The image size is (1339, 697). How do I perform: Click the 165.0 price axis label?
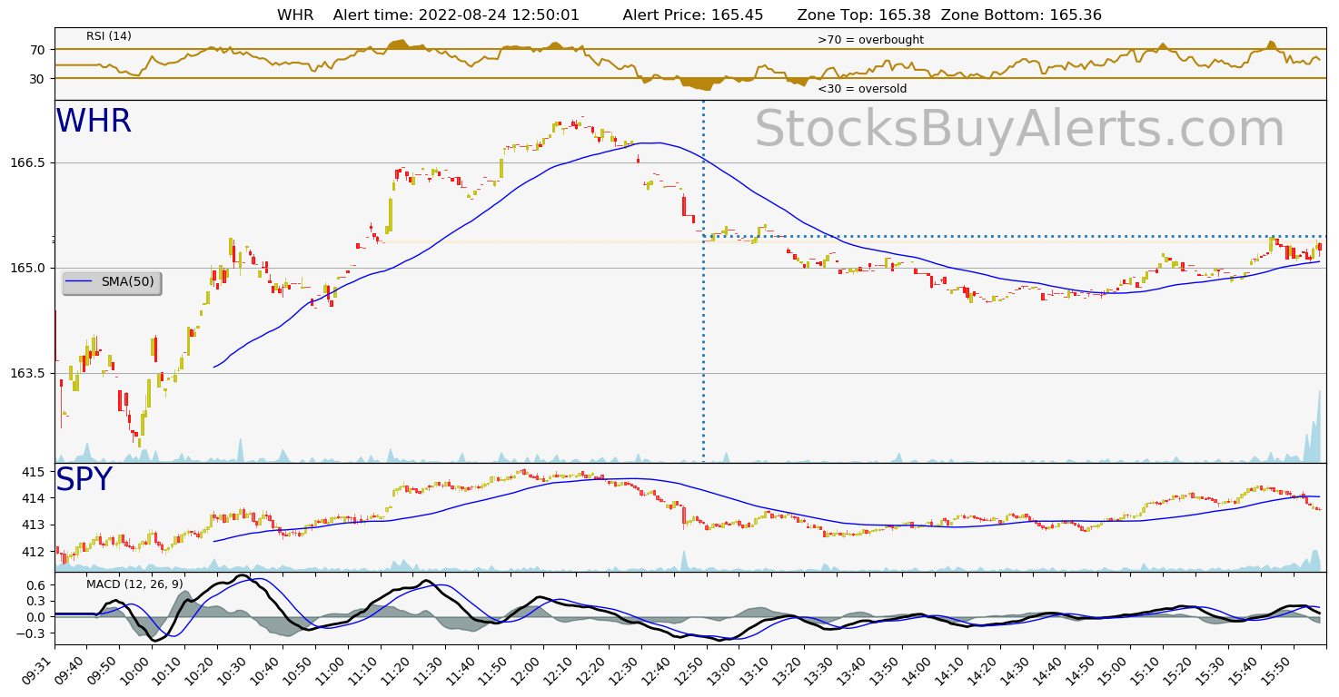coord(29,268)
